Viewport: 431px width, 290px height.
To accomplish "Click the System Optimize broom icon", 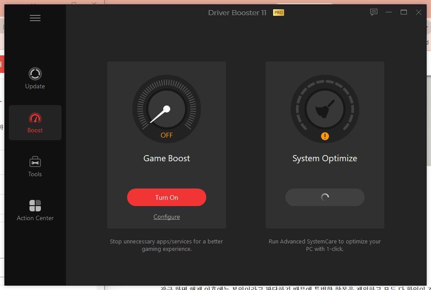I will click(x=325, y=109).
